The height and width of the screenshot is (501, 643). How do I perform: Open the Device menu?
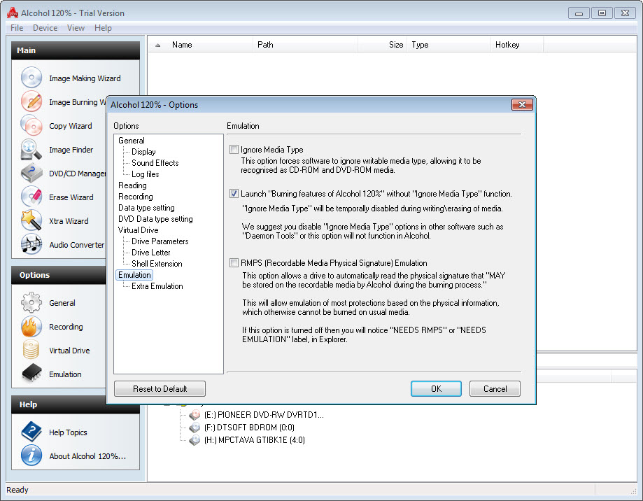(x=45, y=28)
